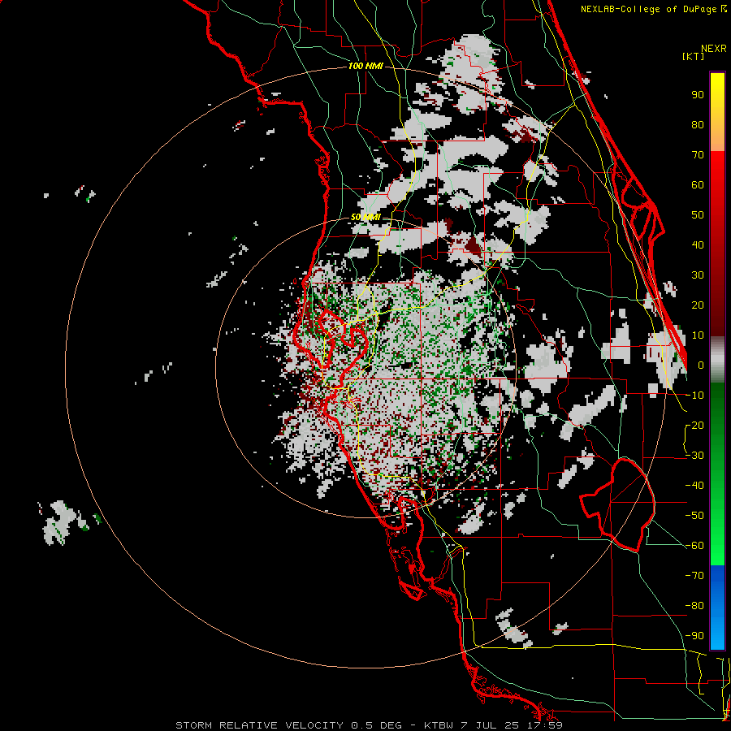Pick the blue segment of the color scale

click(x=717, y=607)
